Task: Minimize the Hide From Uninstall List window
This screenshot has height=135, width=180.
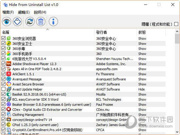Action: [145, 5]
